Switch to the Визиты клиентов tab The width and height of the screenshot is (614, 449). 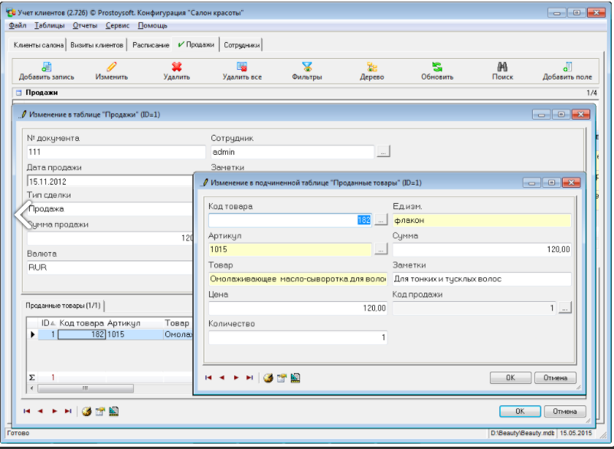(x=97, y=45)
